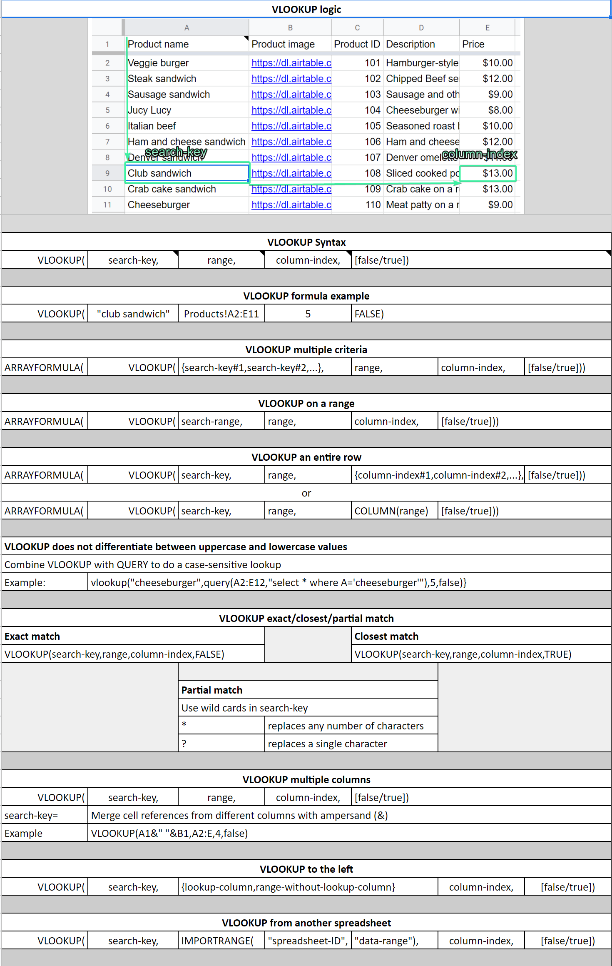Click the Product ID 108 cell
The width and height of the screenshot is (612, 966).
pos(357,173)
